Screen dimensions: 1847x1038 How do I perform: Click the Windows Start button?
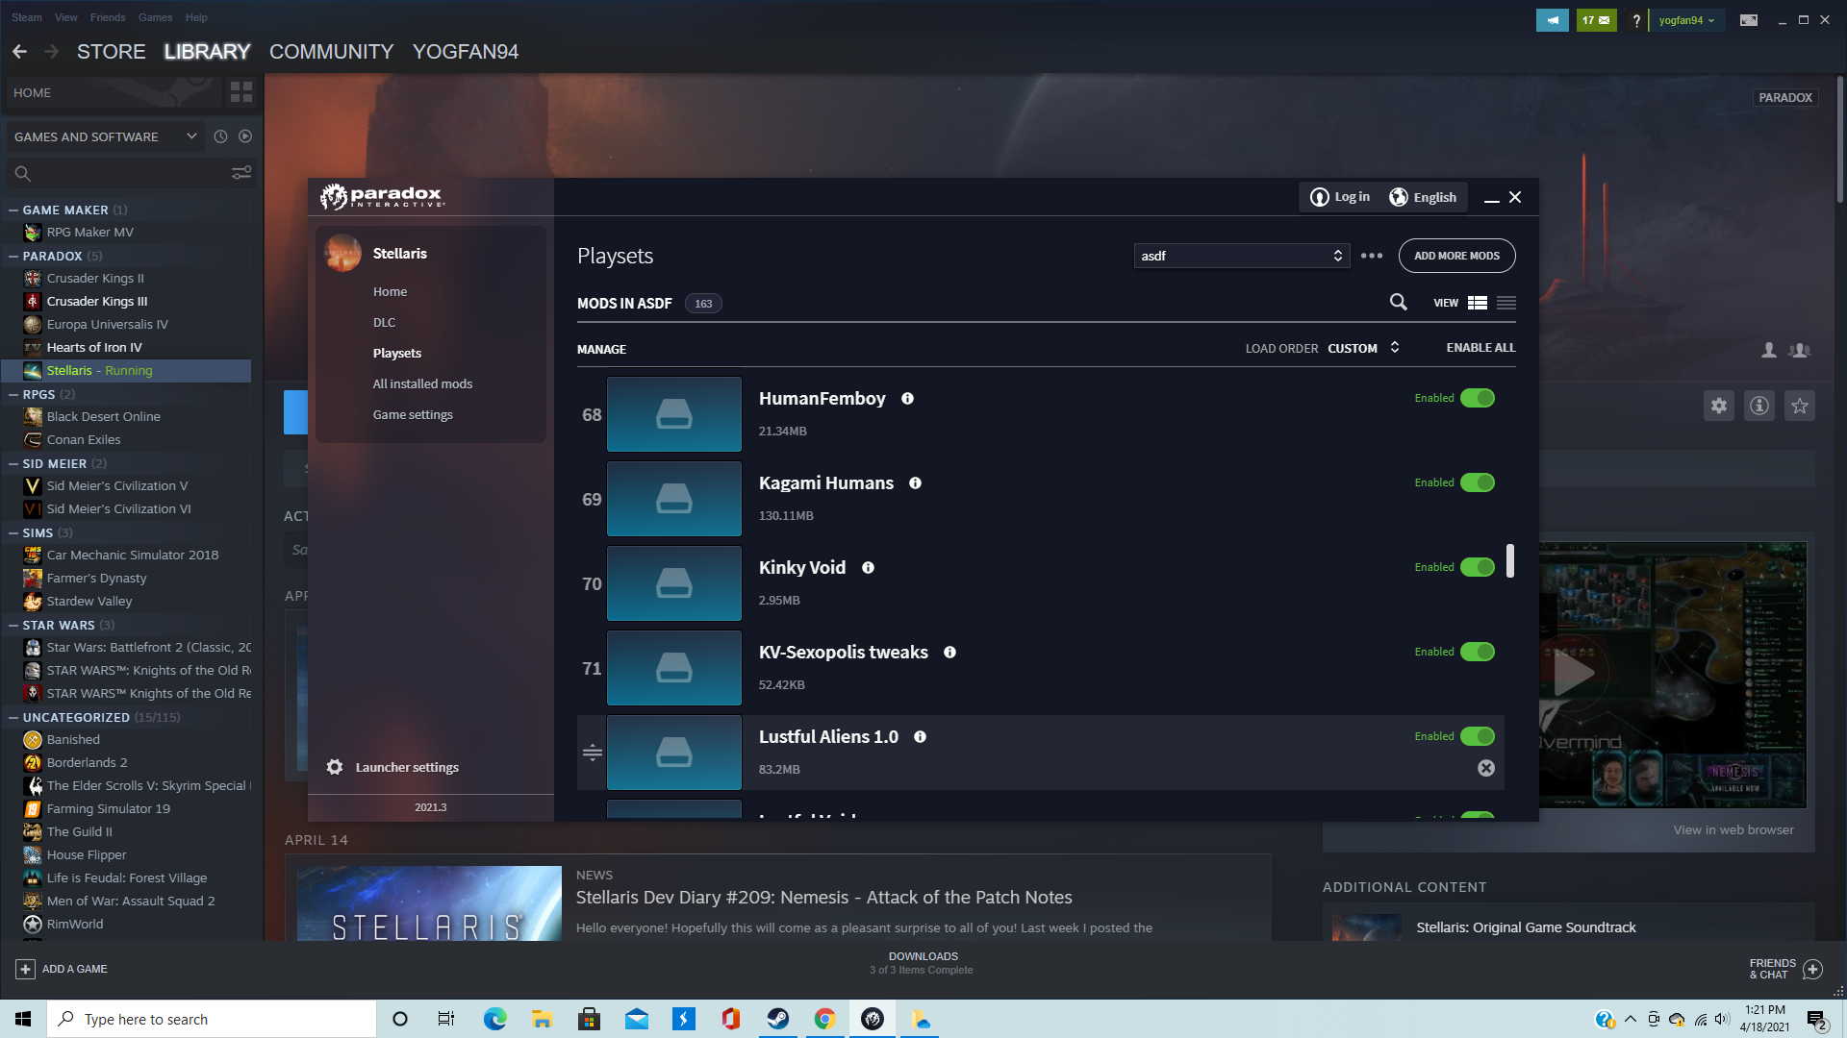point(23,1019)
